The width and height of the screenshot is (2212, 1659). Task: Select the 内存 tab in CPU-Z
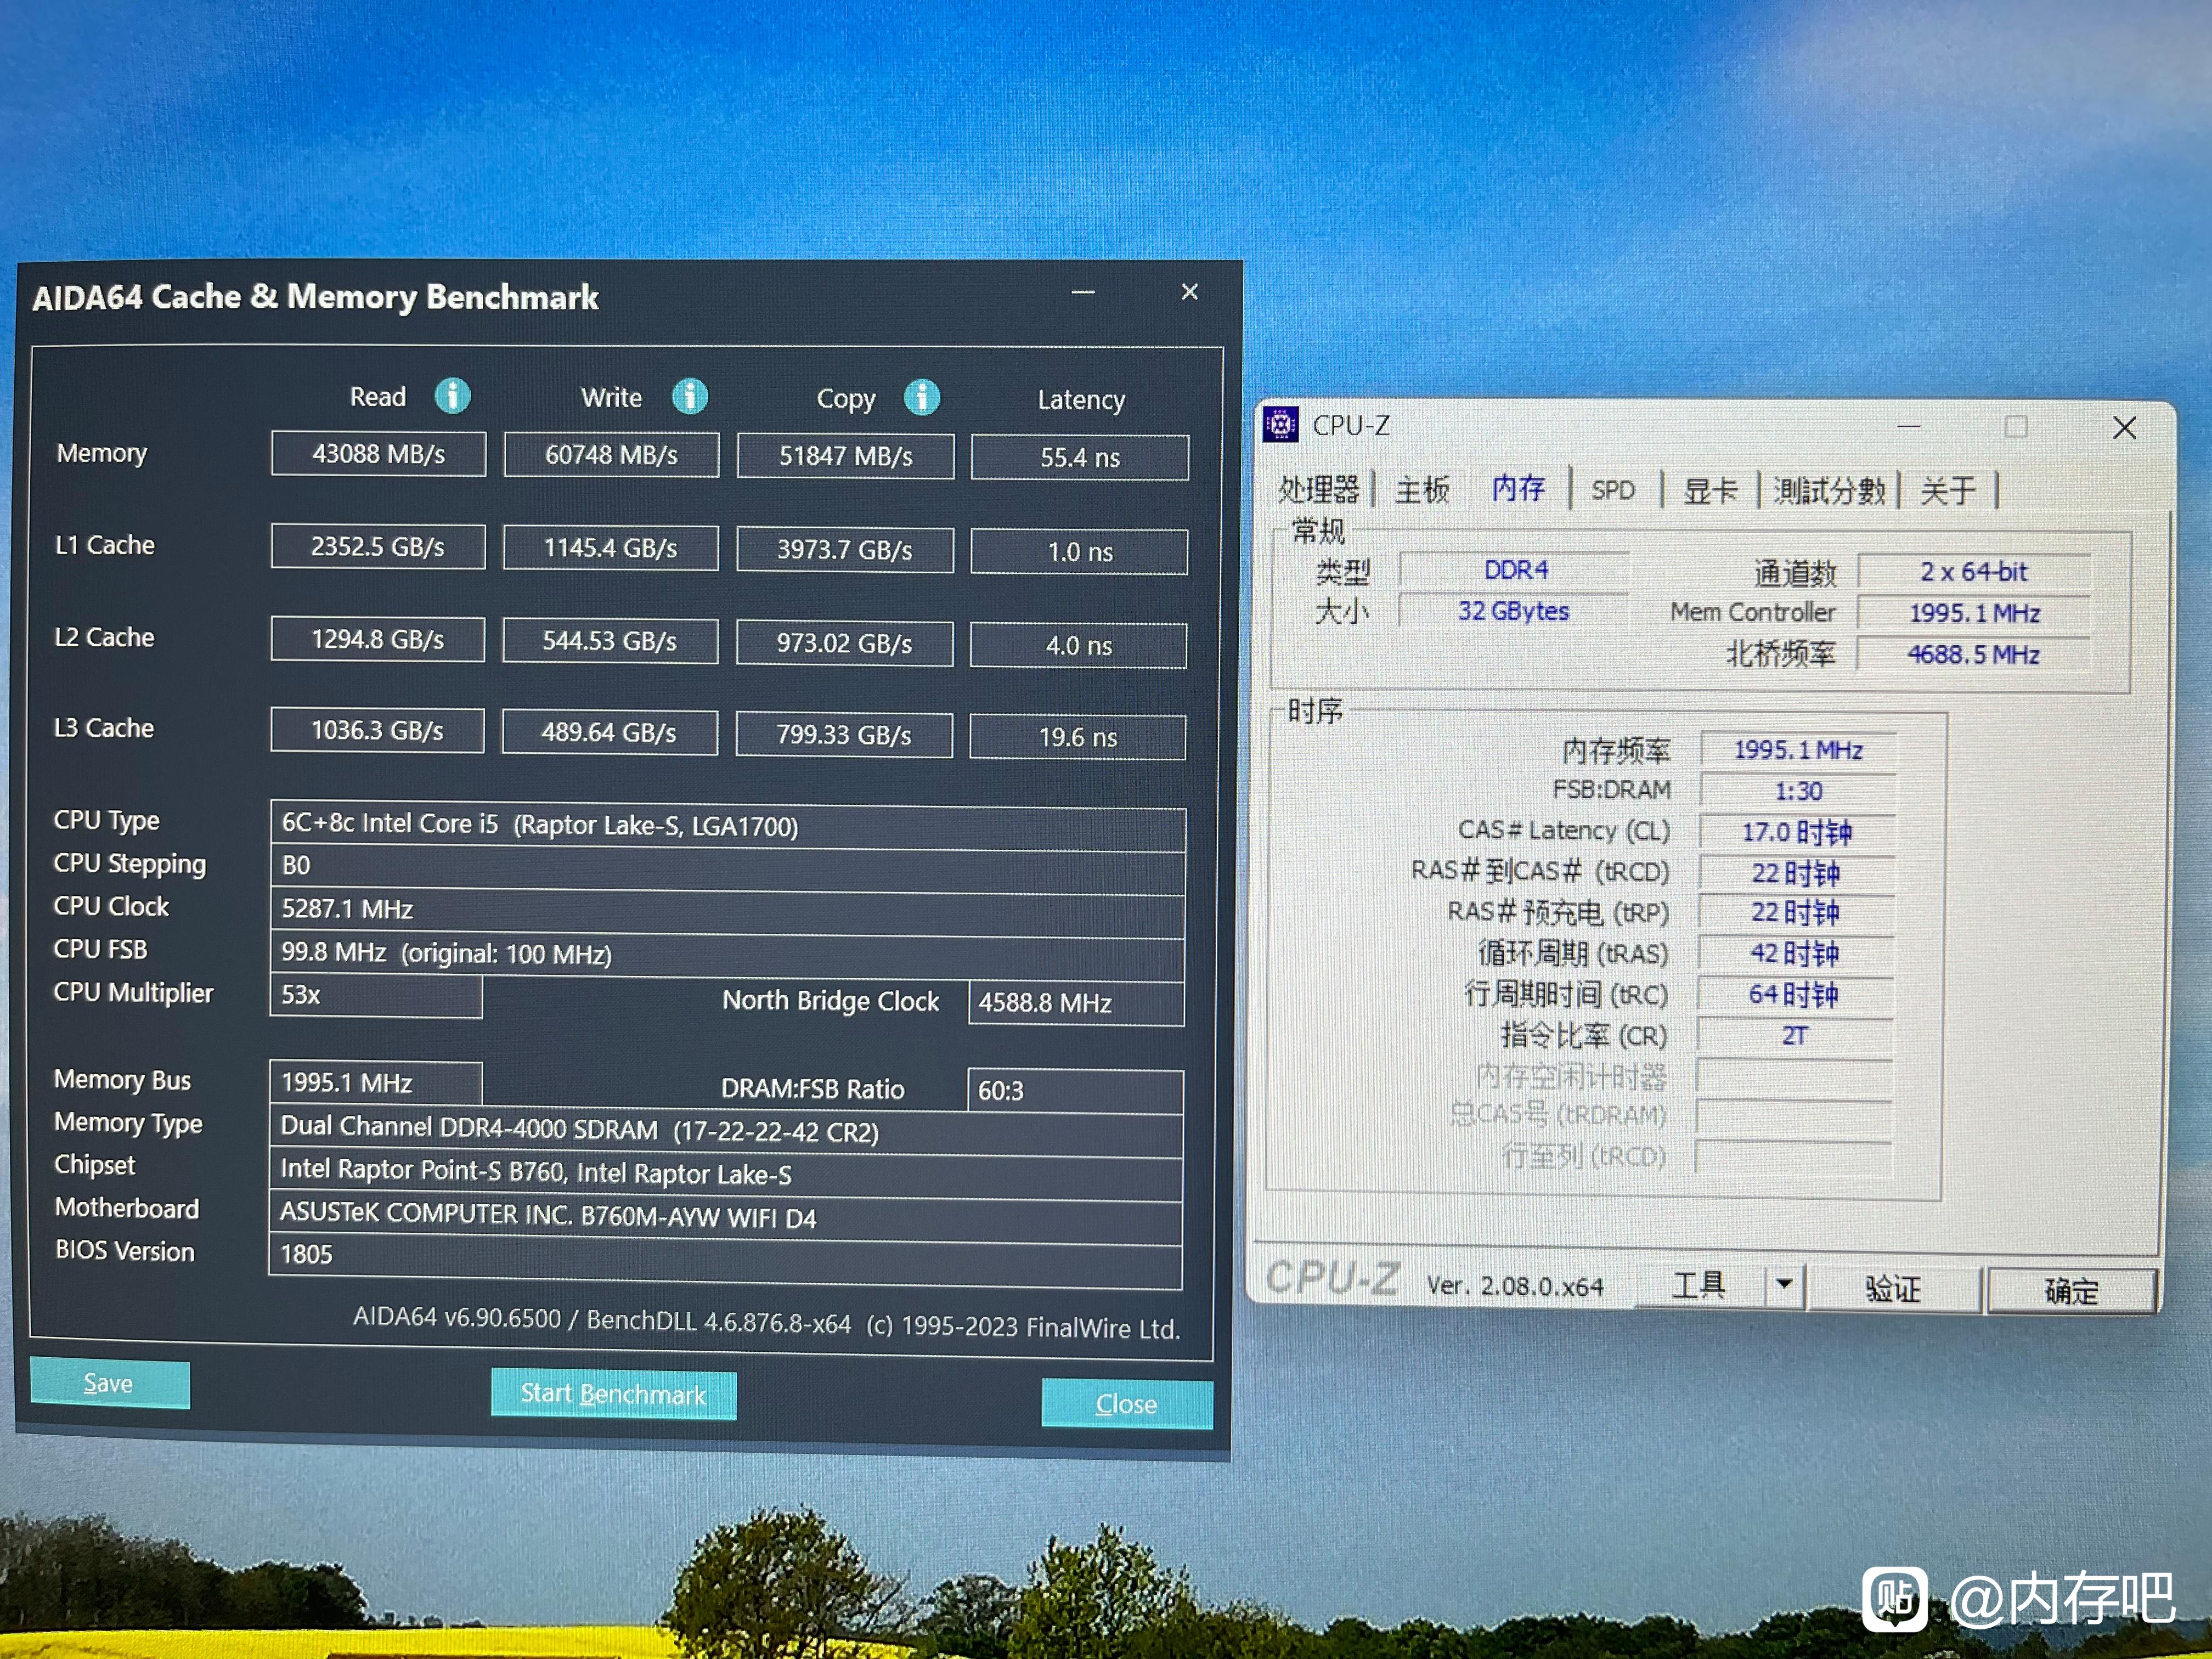click(x=1518, y=488)
